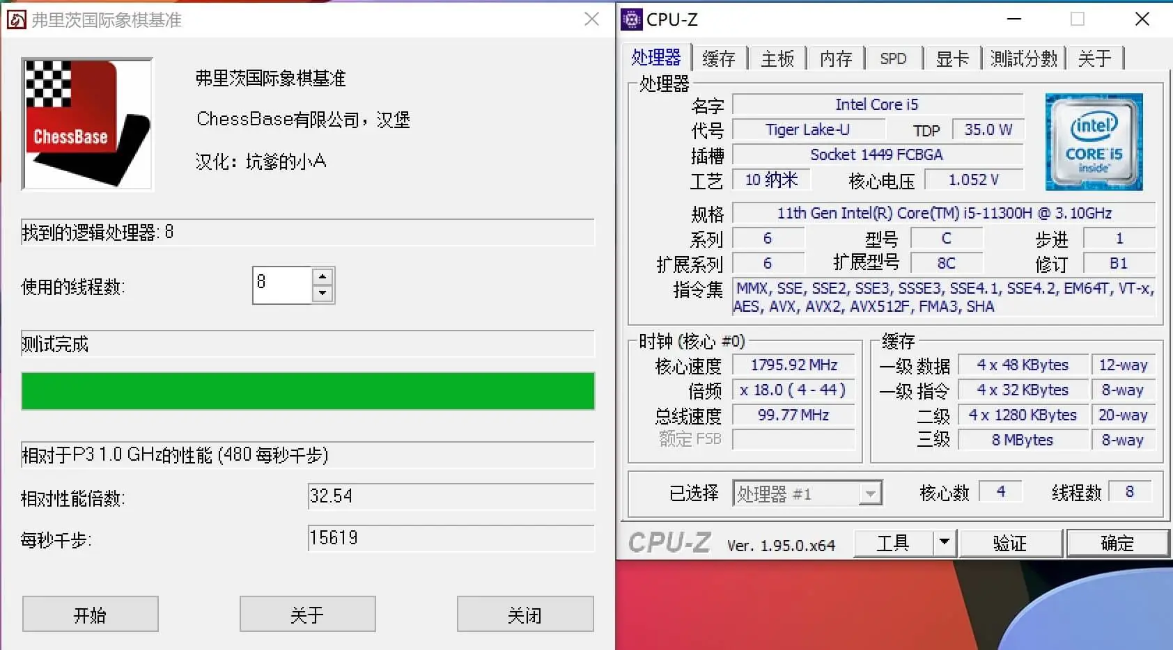Click the Fritz Chess Benchmark title icon
Screen dimensions: 1173x650
point(17,19)
